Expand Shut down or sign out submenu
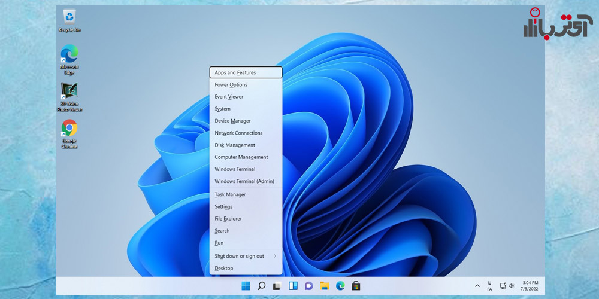This screenshot has width=599, height=299. point(246,256)
